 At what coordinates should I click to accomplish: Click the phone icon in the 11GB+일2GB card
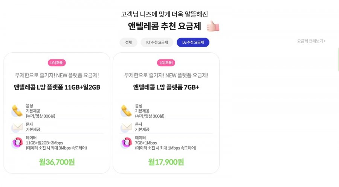tap(17, 111)
